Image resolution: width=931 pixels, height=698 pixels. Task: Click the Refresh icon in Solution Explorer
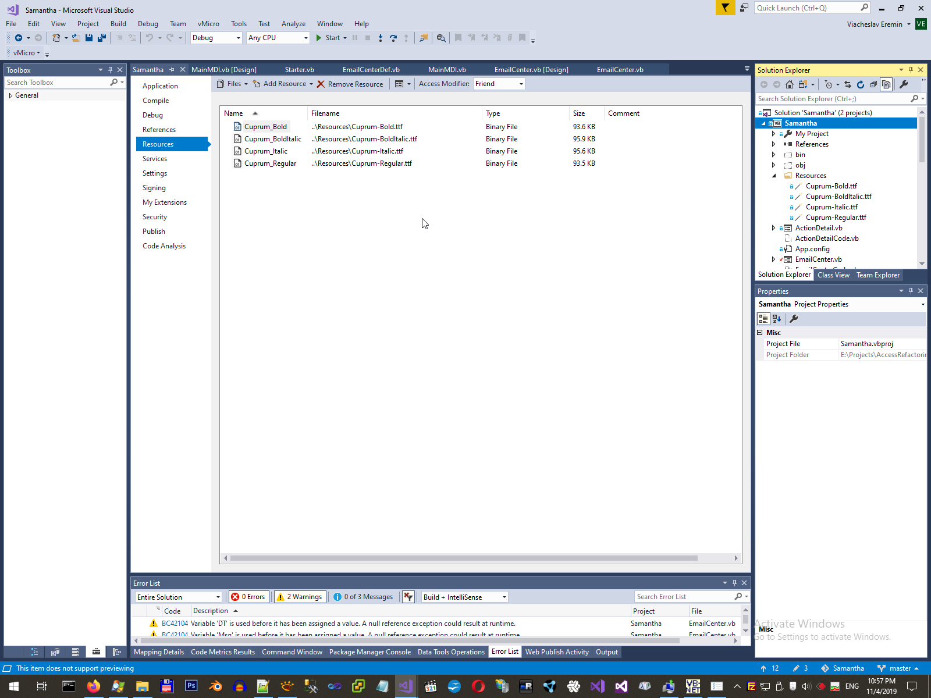coord(861,84)
